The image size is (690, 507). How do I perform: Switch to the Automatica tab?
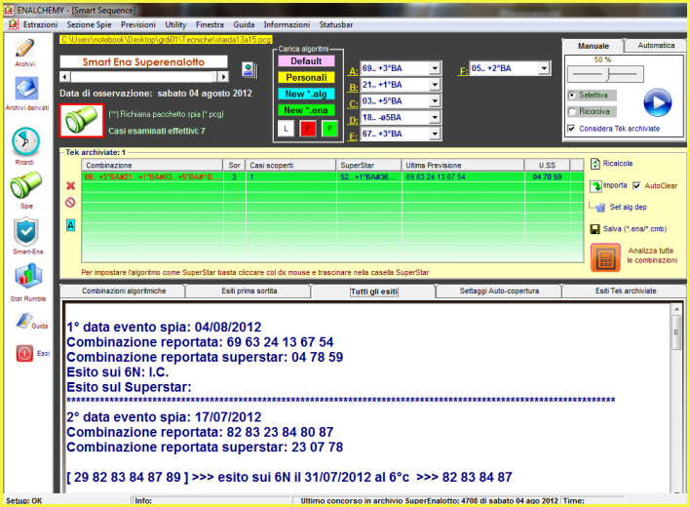coord(656,45)
